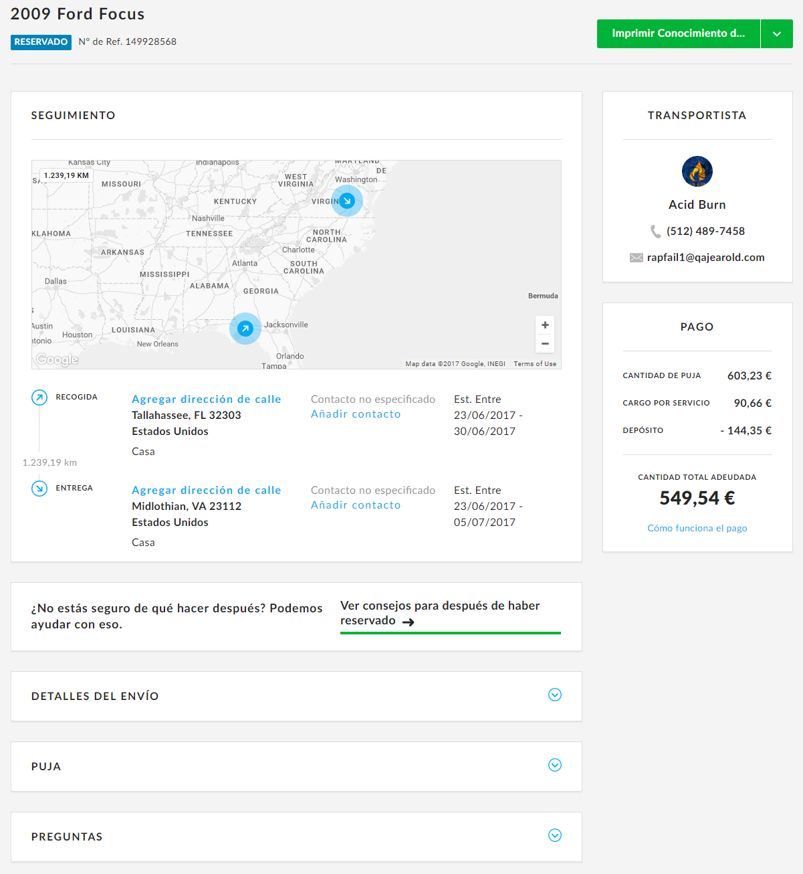Click Añadir contacto for delivery
The height and width of the screenshot is (874, 803).
tap(356, 505)
